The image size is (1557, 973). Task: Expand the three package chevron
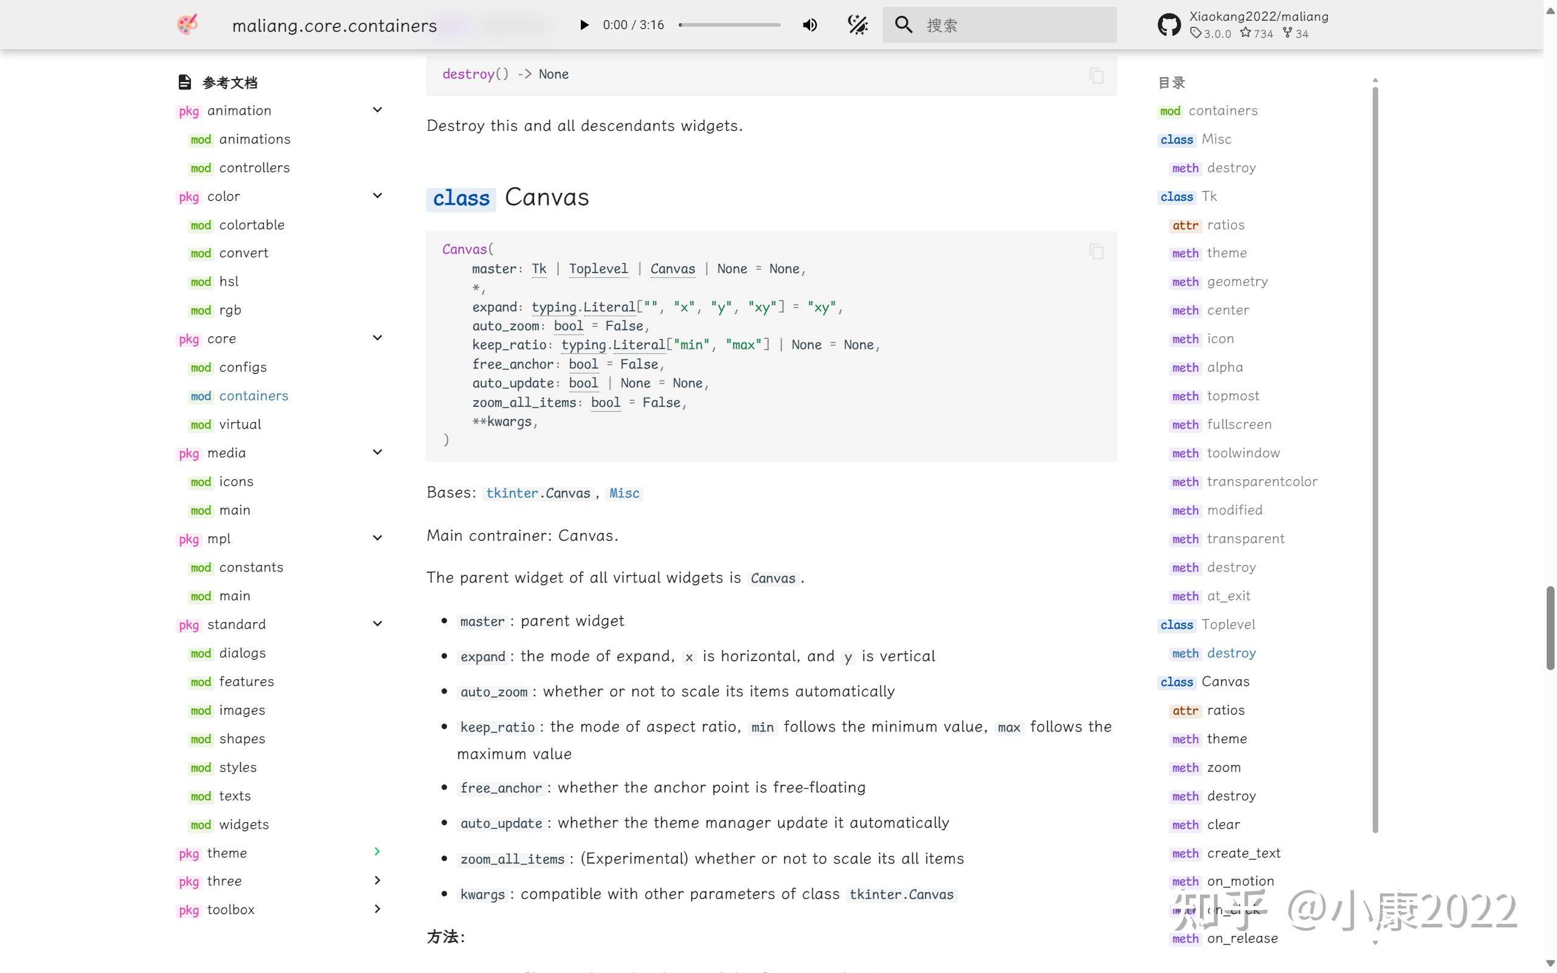(x=378, y=881)
